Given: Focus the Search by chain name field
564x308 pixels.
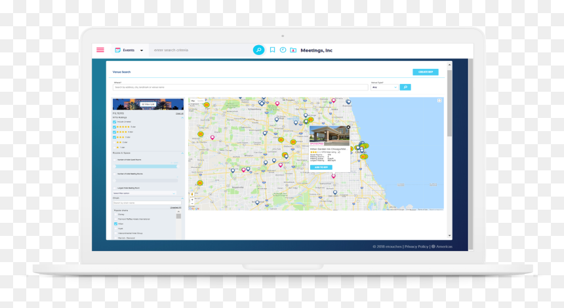Looking at the screenshot, I should (147, 203).
